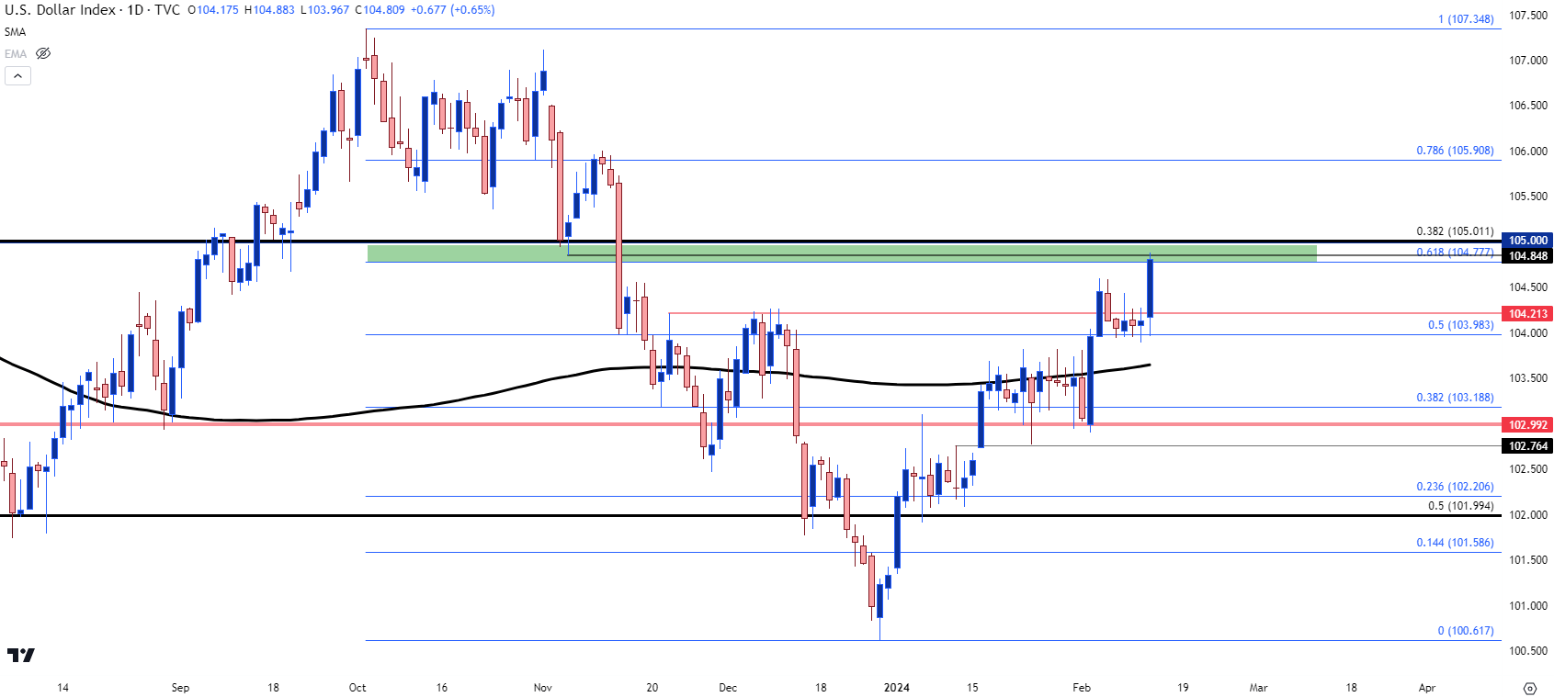Click the 104.213 red price label
The width and height of the screenshot is (1554, 697).
point(1528,314)
